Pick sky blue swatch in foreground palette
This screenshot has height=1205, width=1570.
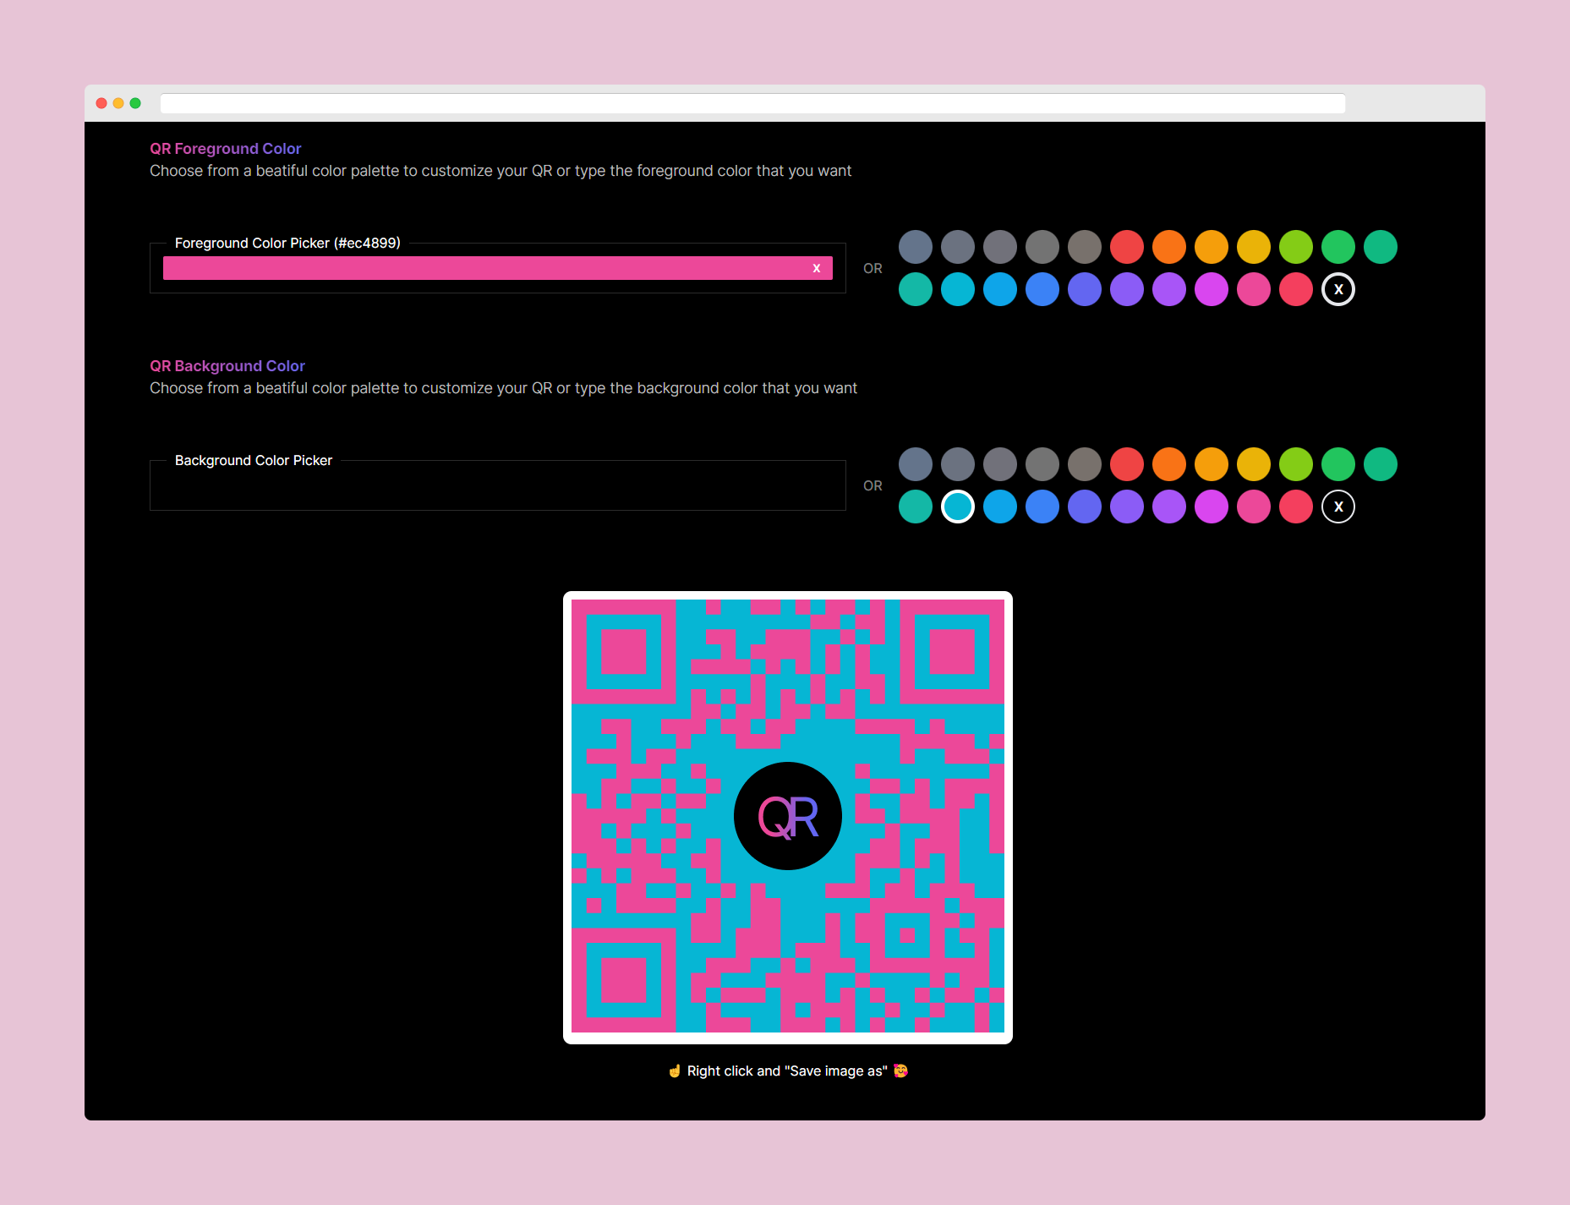tap(1000, 289)
